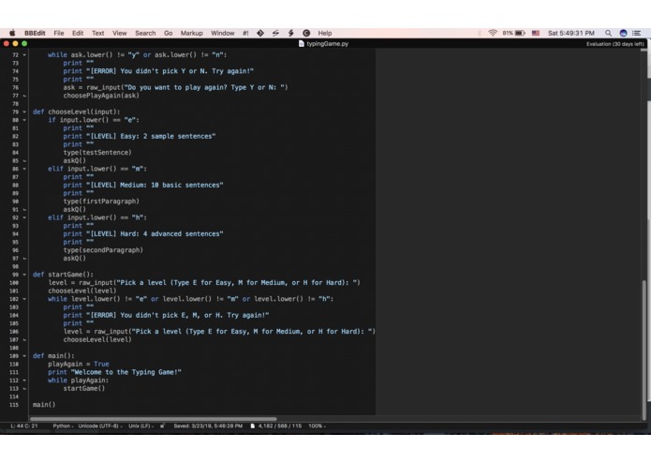Collapse the elif block at line 86
The image size is (651, 463).
coord(24,169)
